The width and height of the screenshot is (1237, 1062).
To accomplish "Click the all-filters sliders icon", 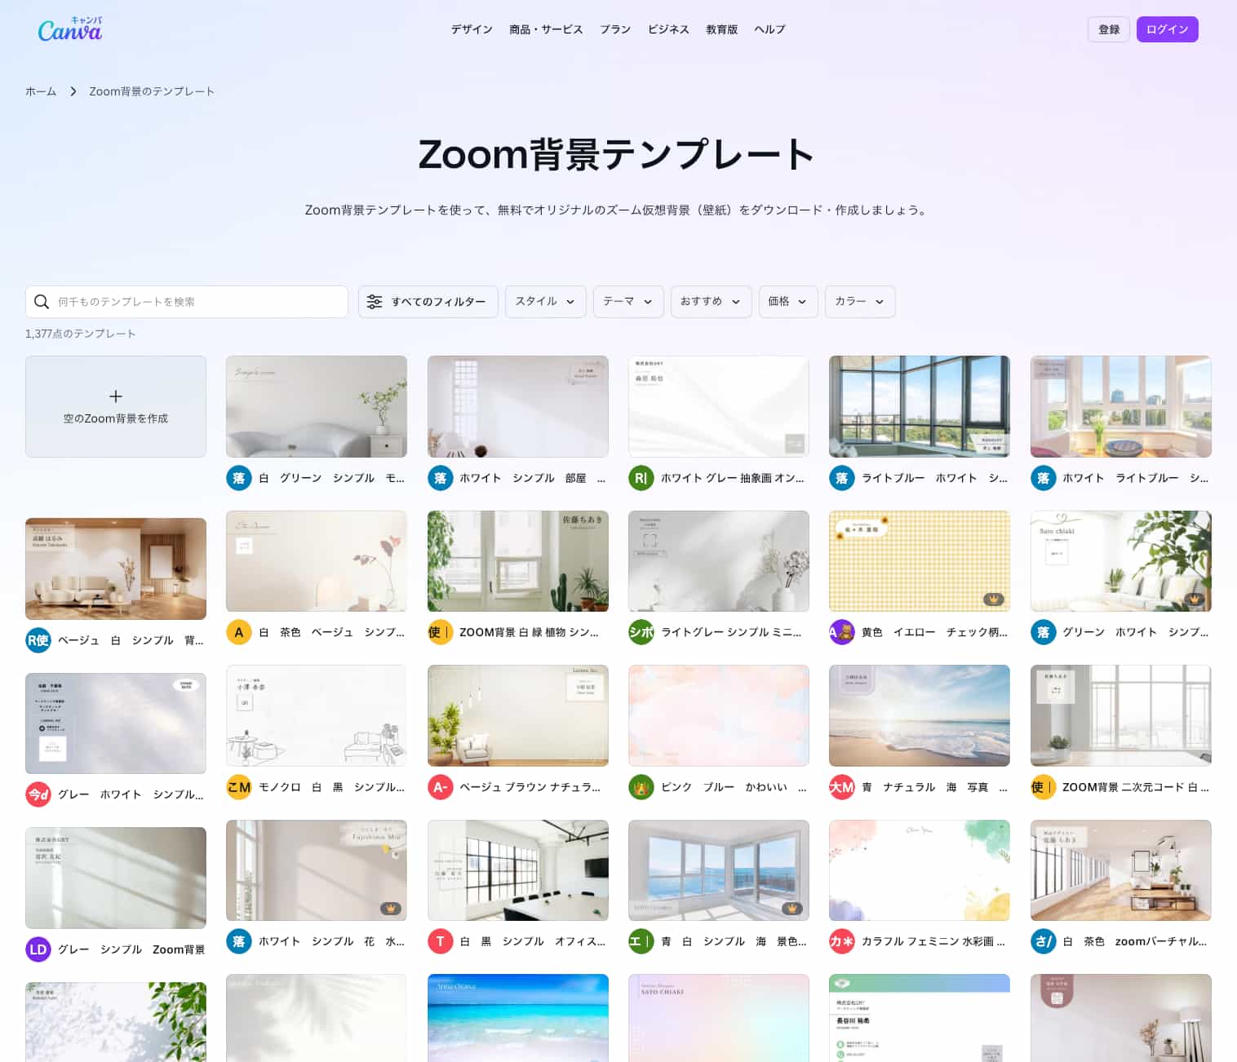I will (x=375, y=302).
